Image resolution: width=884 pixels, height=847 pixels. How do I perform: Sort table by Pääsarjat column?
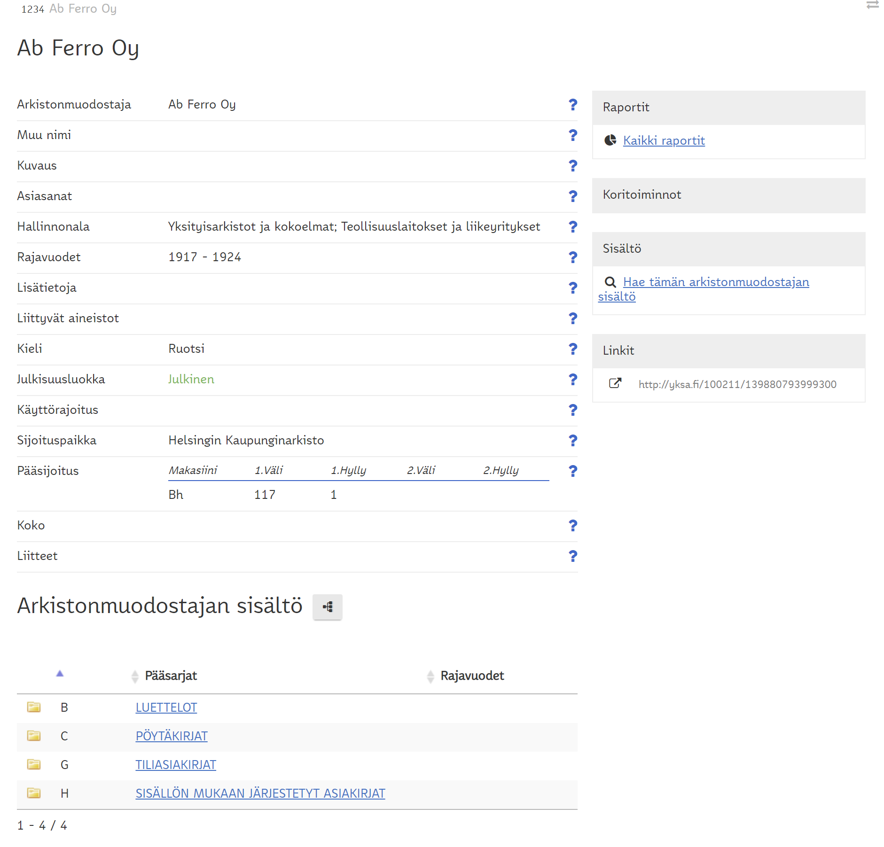point(171,676)
